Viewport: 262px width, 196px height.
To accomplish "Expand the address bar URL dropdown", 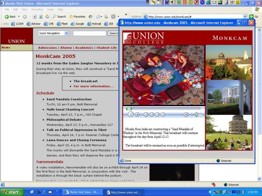I will pos(245,17).
